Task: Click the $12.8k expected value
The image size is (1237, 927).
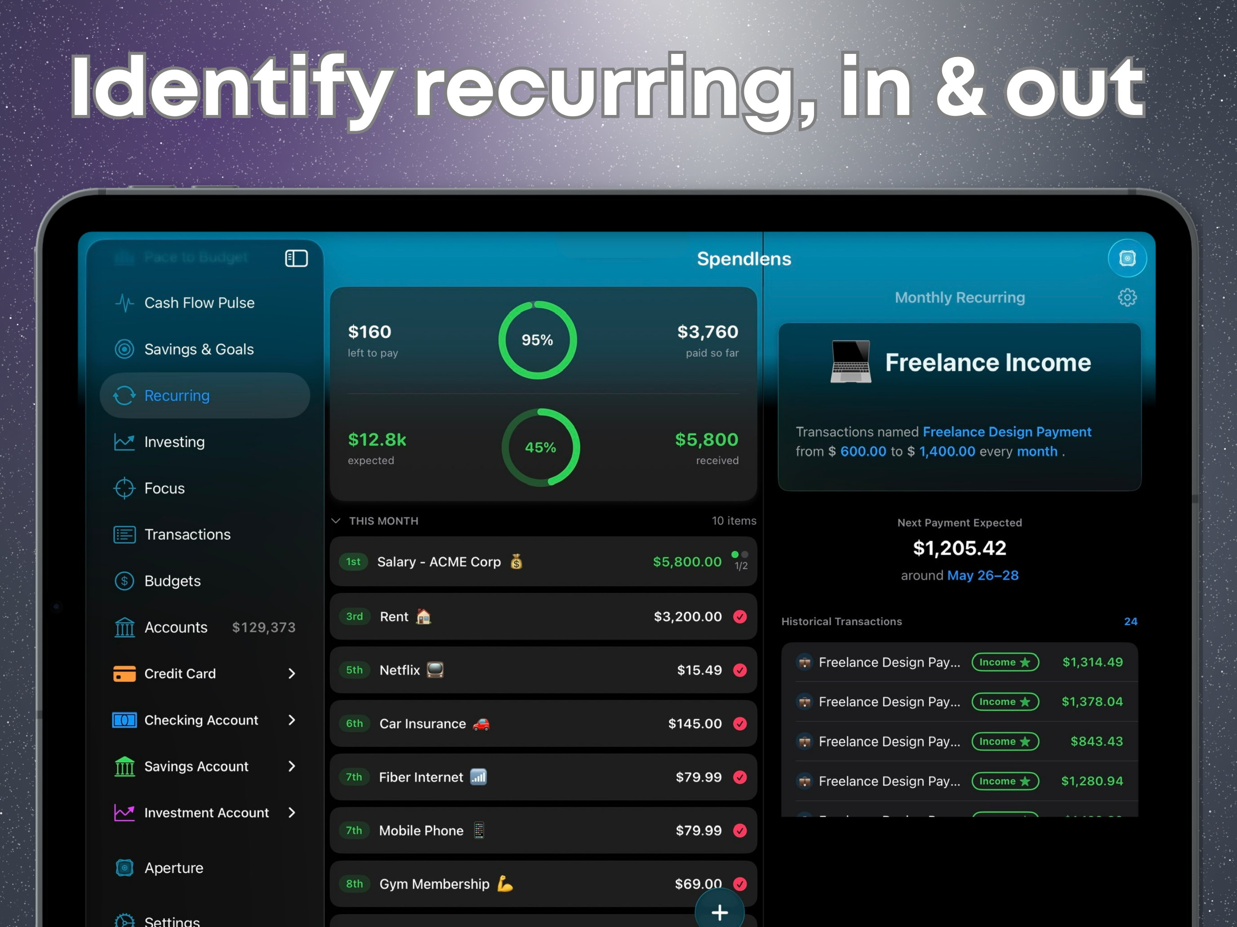Action: click(x=377, y=440)
